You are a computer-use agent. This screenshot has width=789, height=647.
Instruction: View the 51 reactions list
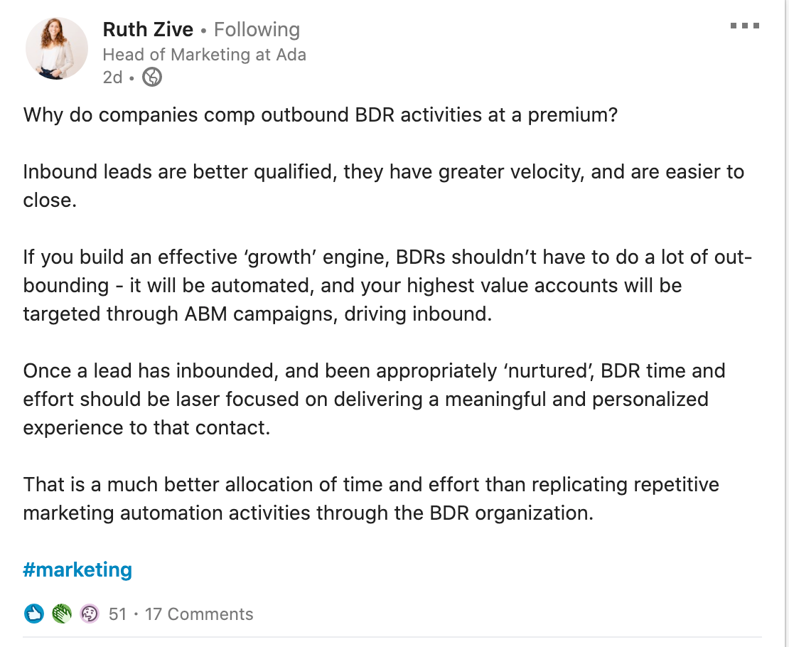[x=117, y=614]
